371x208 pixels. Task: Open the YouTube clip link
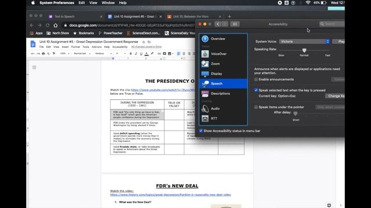click(x=163, y=90)
